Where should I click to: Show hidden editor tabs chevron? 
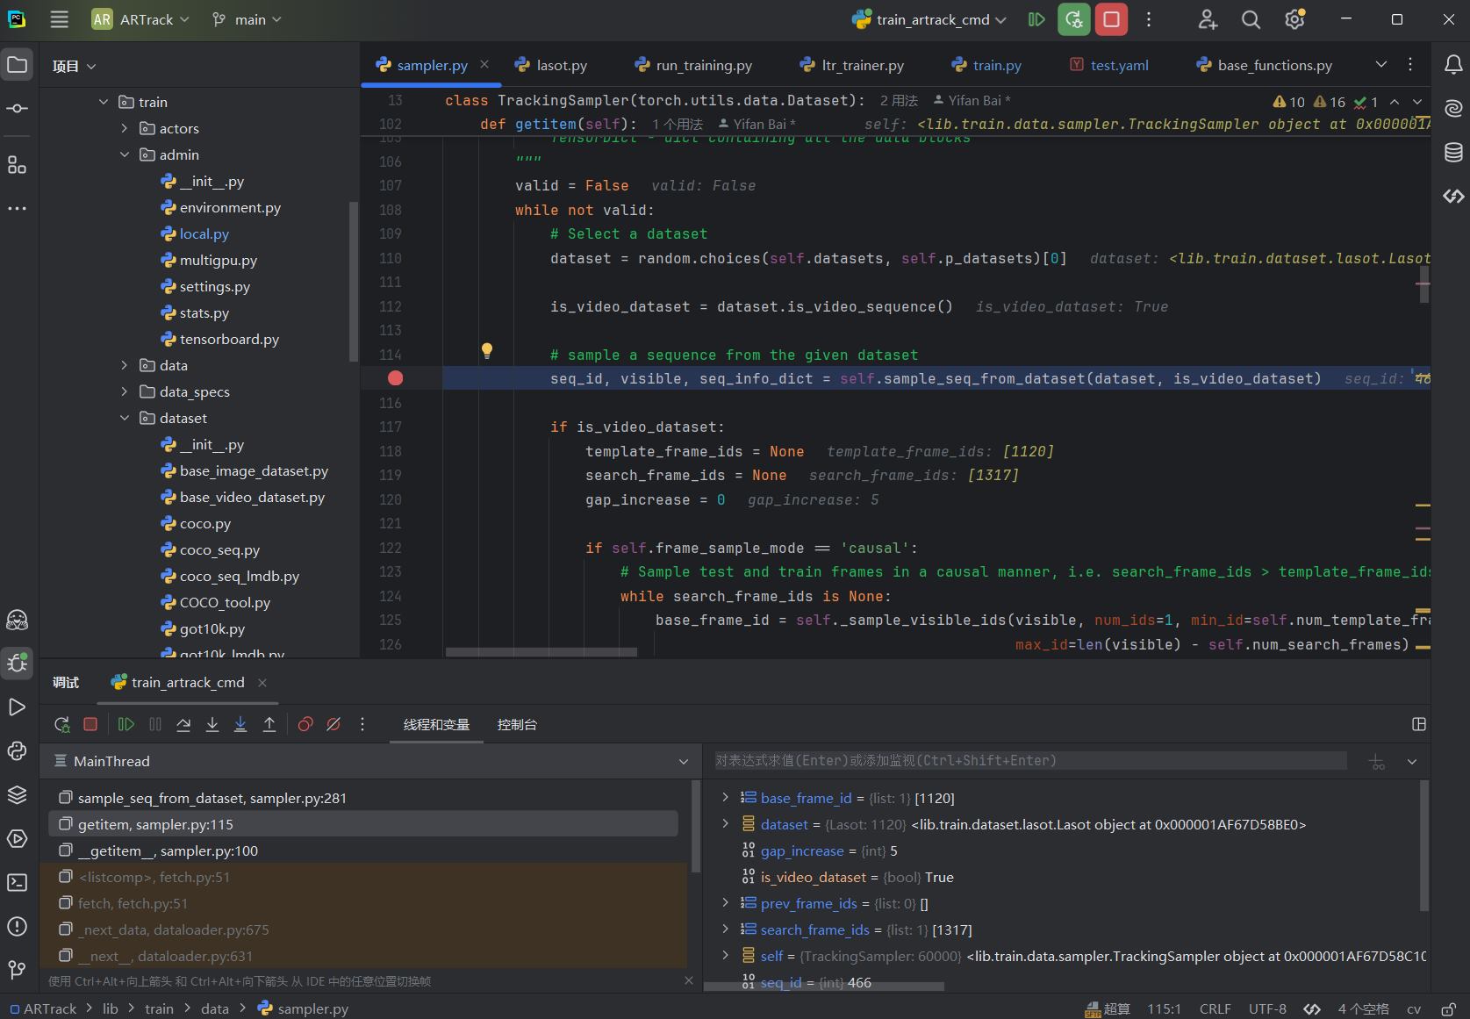click(x=1381, y=64)
